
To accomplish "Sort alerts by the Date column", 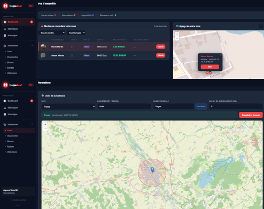I will pos(100,39).
